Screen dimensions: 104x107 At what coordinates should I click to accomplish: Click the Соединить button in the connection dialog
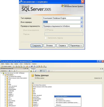pyautogui.click(x=36, y=45)
